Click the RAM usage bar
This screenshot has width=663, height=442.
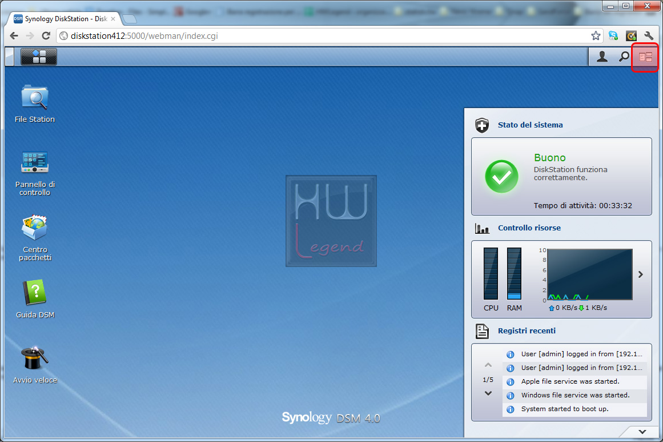click(514, 274)
